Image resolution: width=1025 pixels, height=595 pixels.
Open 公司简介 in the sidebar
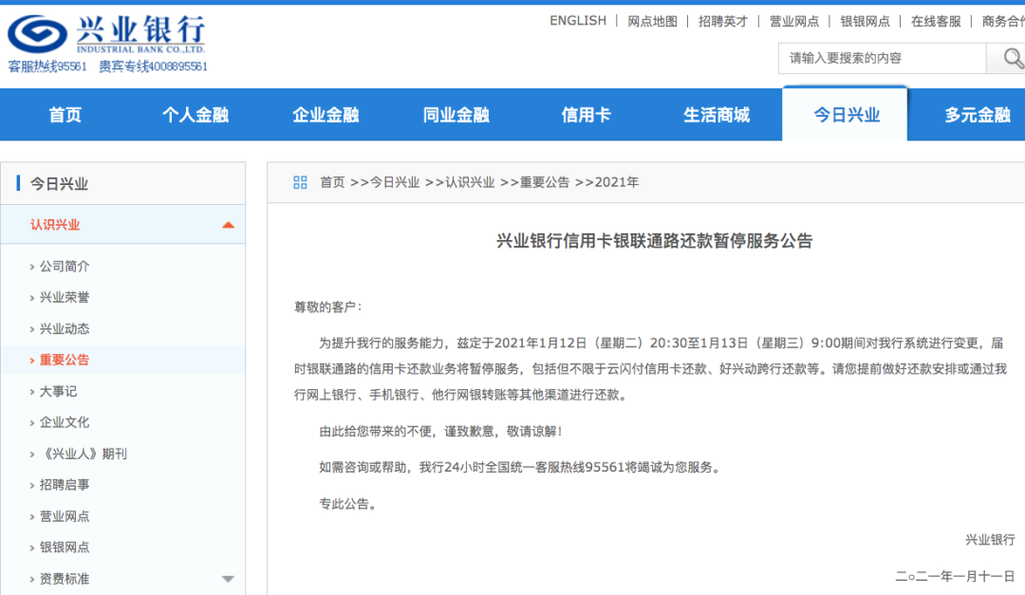pyautogui.click(x=65, y=266)
